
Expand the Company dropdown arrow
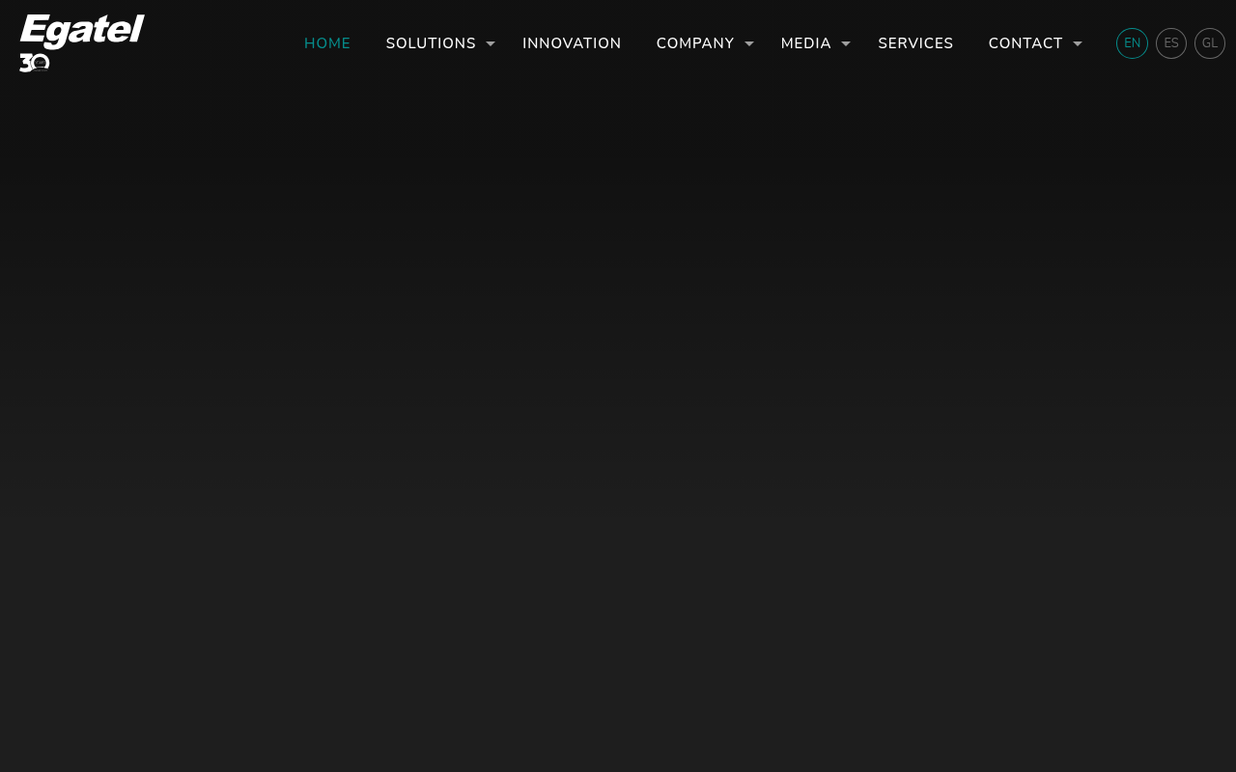749,43
